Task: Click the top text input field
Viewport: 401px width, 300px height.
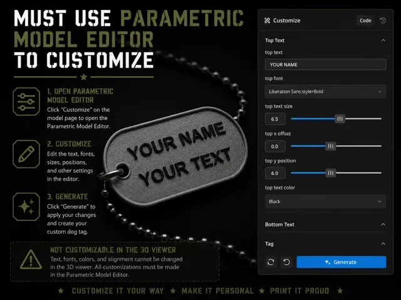Action: point(326,64)
